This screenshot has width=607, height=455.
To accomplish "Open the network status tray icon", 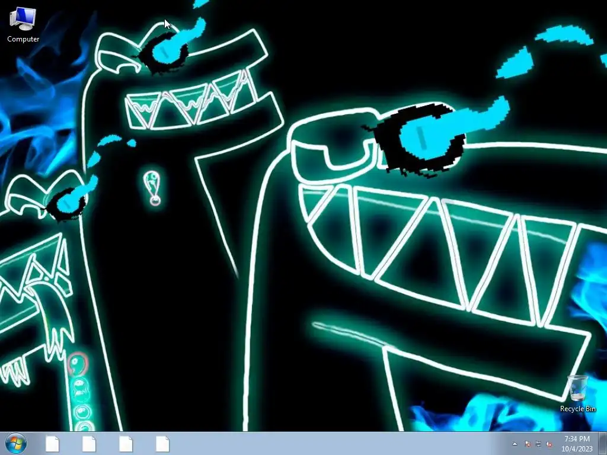I will (x=538, y=444).
